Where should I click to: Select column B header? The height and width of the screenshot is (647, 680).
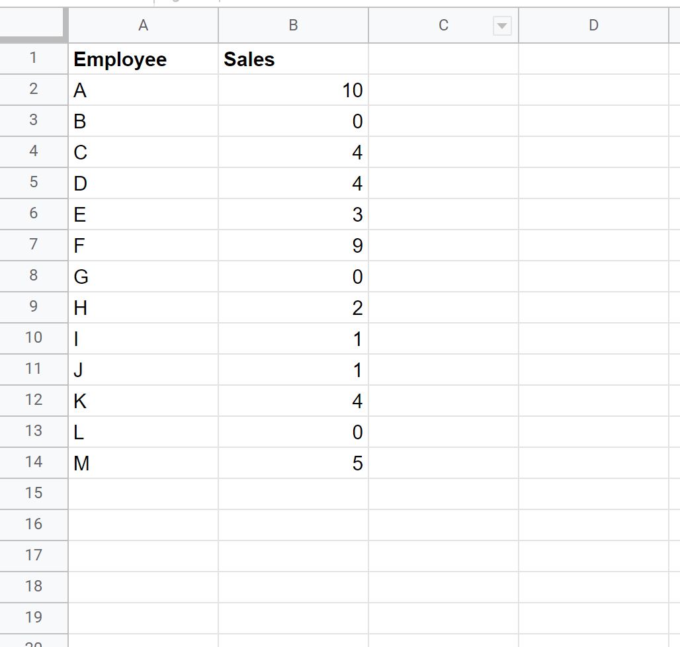(293, 25)
